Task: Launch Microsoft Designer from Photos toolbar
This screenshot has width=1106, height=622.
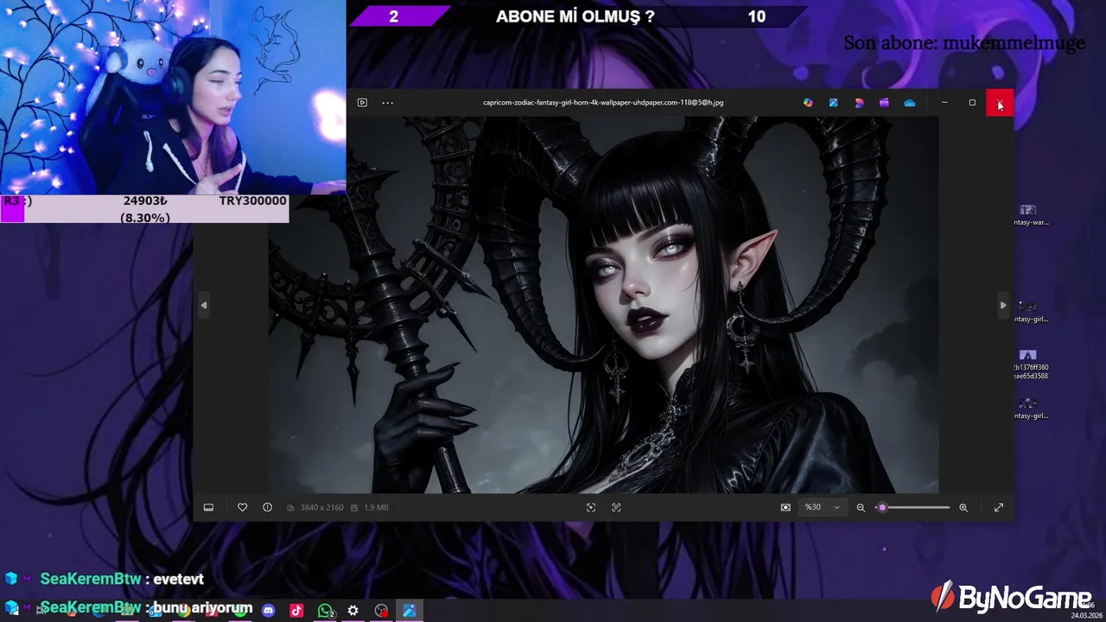Action: click(859, 102)
